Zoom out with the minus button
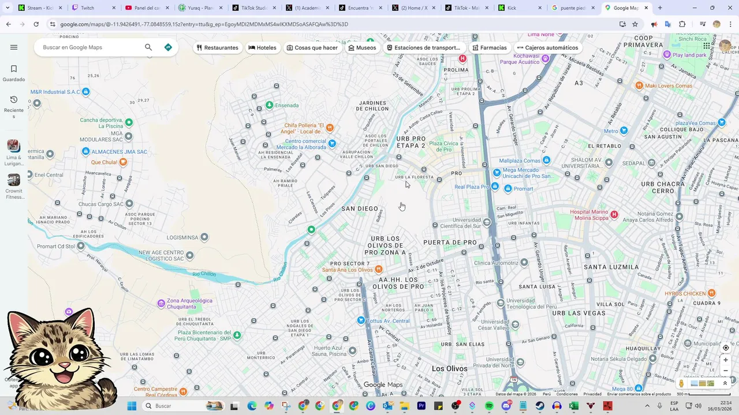This screenshot has width=739, height=415. (726, 371)
